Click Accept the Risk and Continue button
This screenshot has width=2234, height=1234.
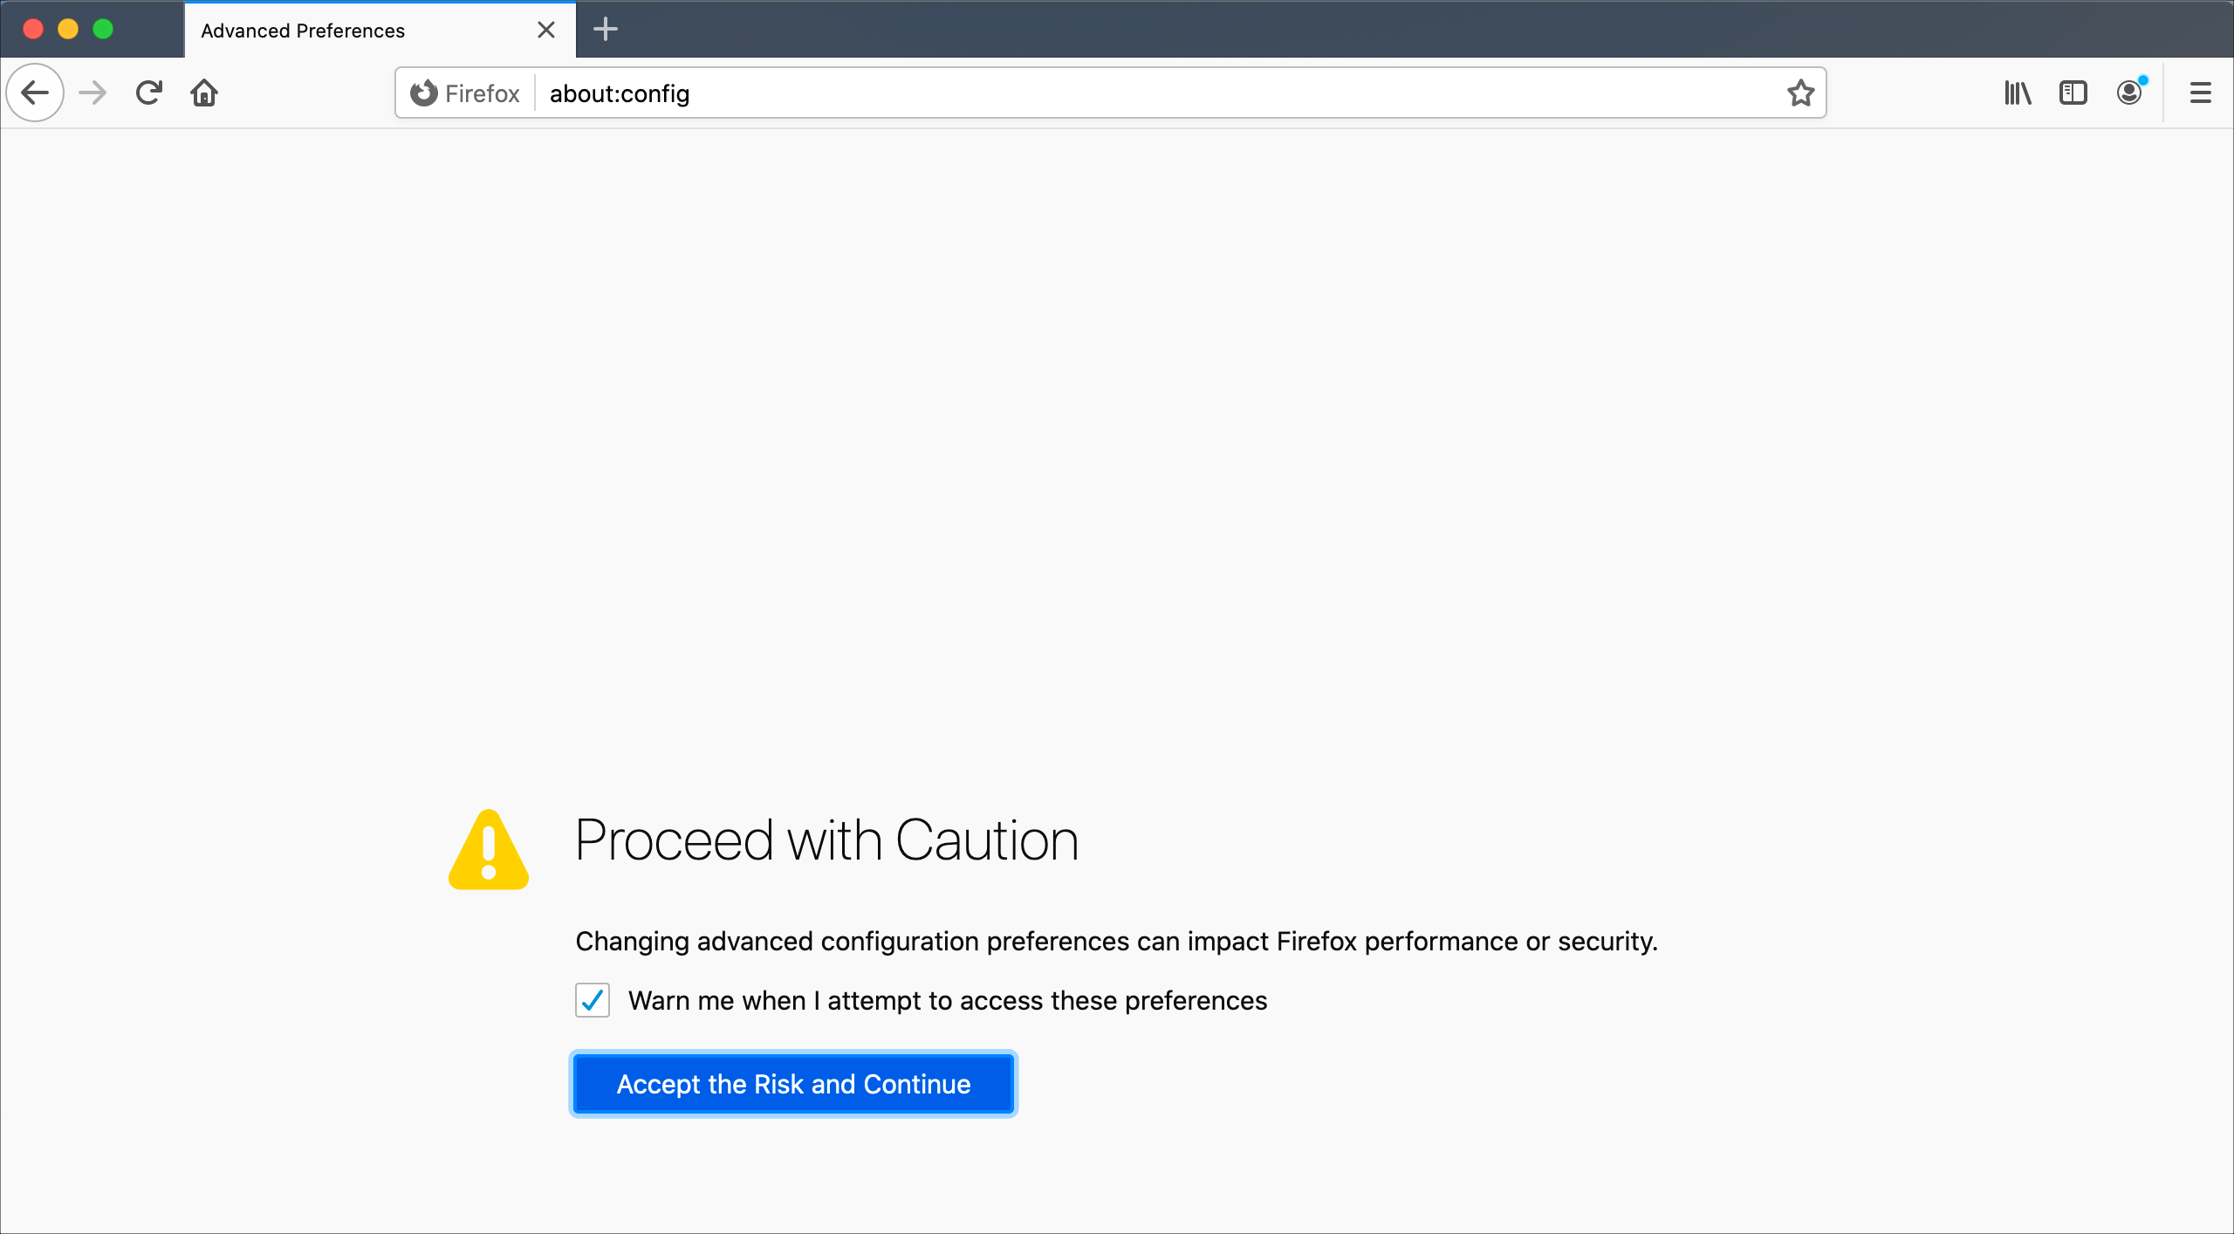pyautogui.click(x=792, y=1084)
